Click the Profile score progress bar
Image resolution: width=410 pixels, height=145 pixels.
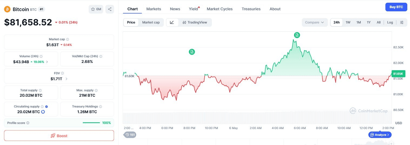91,123
